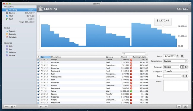This screenshot has height=111, width=193.
Task: Sort by the Date column header
Action: [x=45, y=57]
